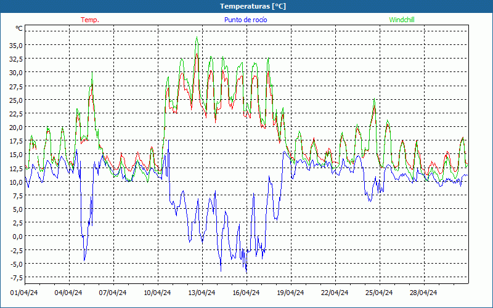Viewport: 493px width, 308px height.
Task: Click the green "Windchill" legend label
Action: (402, 20)
